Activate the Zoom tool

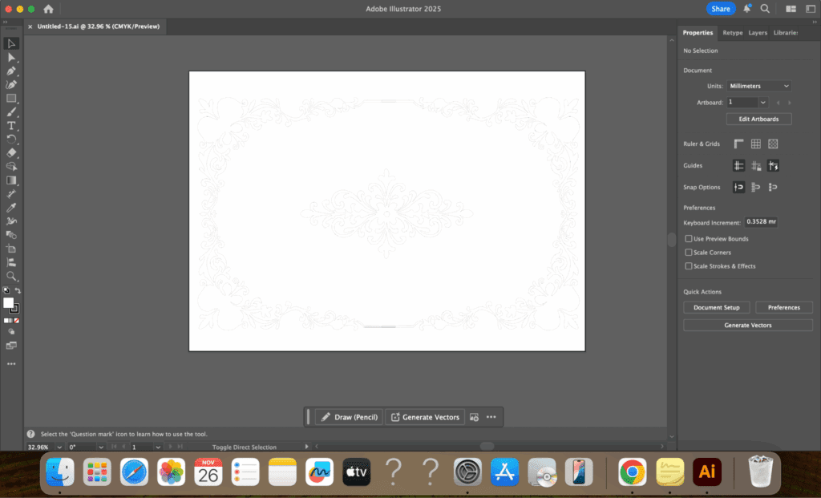point(12,276)
